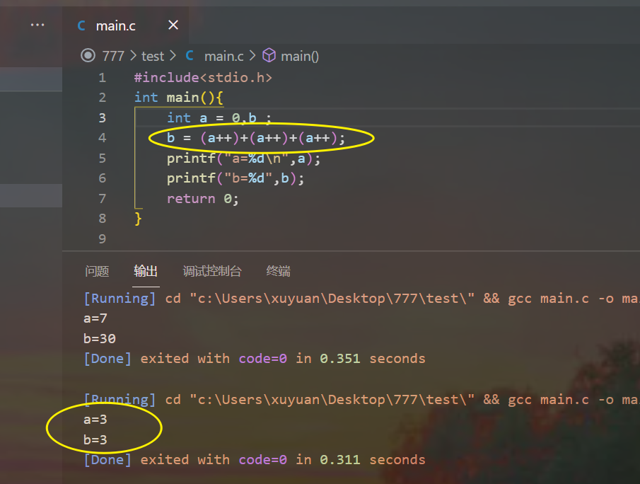Click the circle icon before 777 breadcrumb
Viewport: 640px width, 484px height.
pyautogui.click(x=88, y=55)
